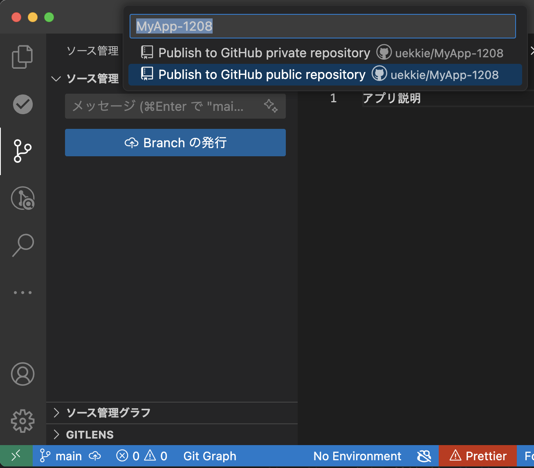Image resolution: width=534 pixels, height=468 pixels.
Task: Click the Prettier warning status item
Action: point(478,456)
